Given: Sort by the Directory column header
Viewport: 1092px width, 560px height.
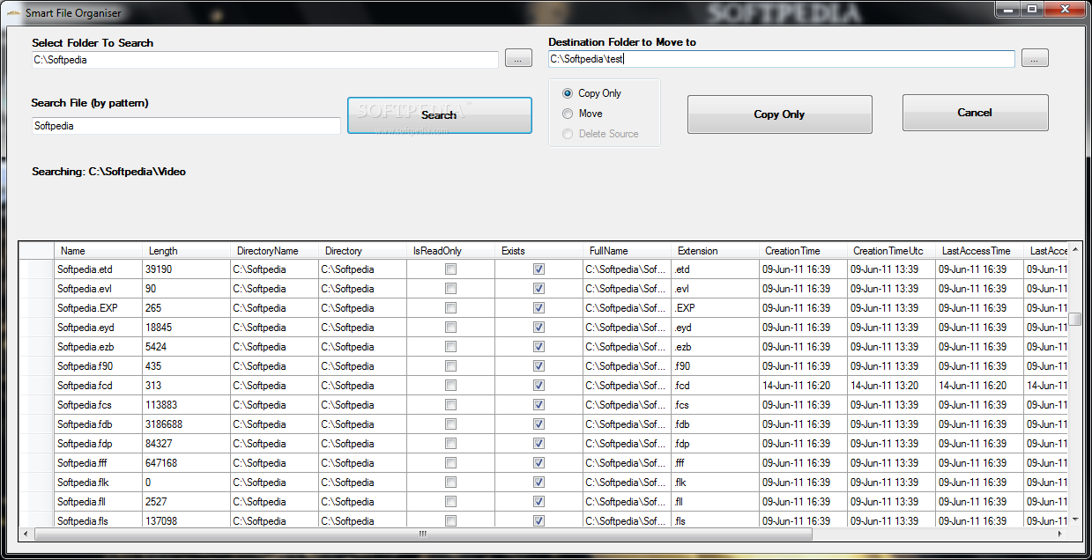Looking at the screenshot, I should click(x=362, y=251).
